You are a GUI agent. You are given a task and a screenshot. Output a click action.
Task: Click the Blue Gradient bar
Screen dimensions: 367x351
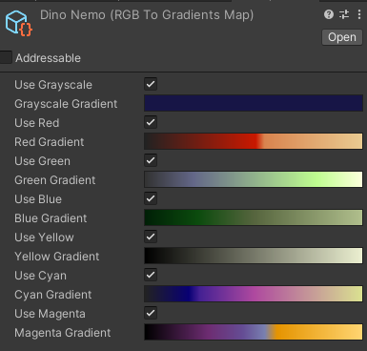click(x=254, y=217)
